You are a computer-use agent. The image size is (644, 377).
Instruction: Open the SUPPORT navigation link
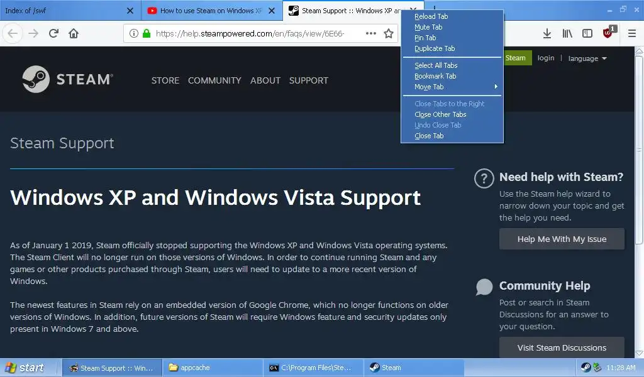tap(308, 80)
